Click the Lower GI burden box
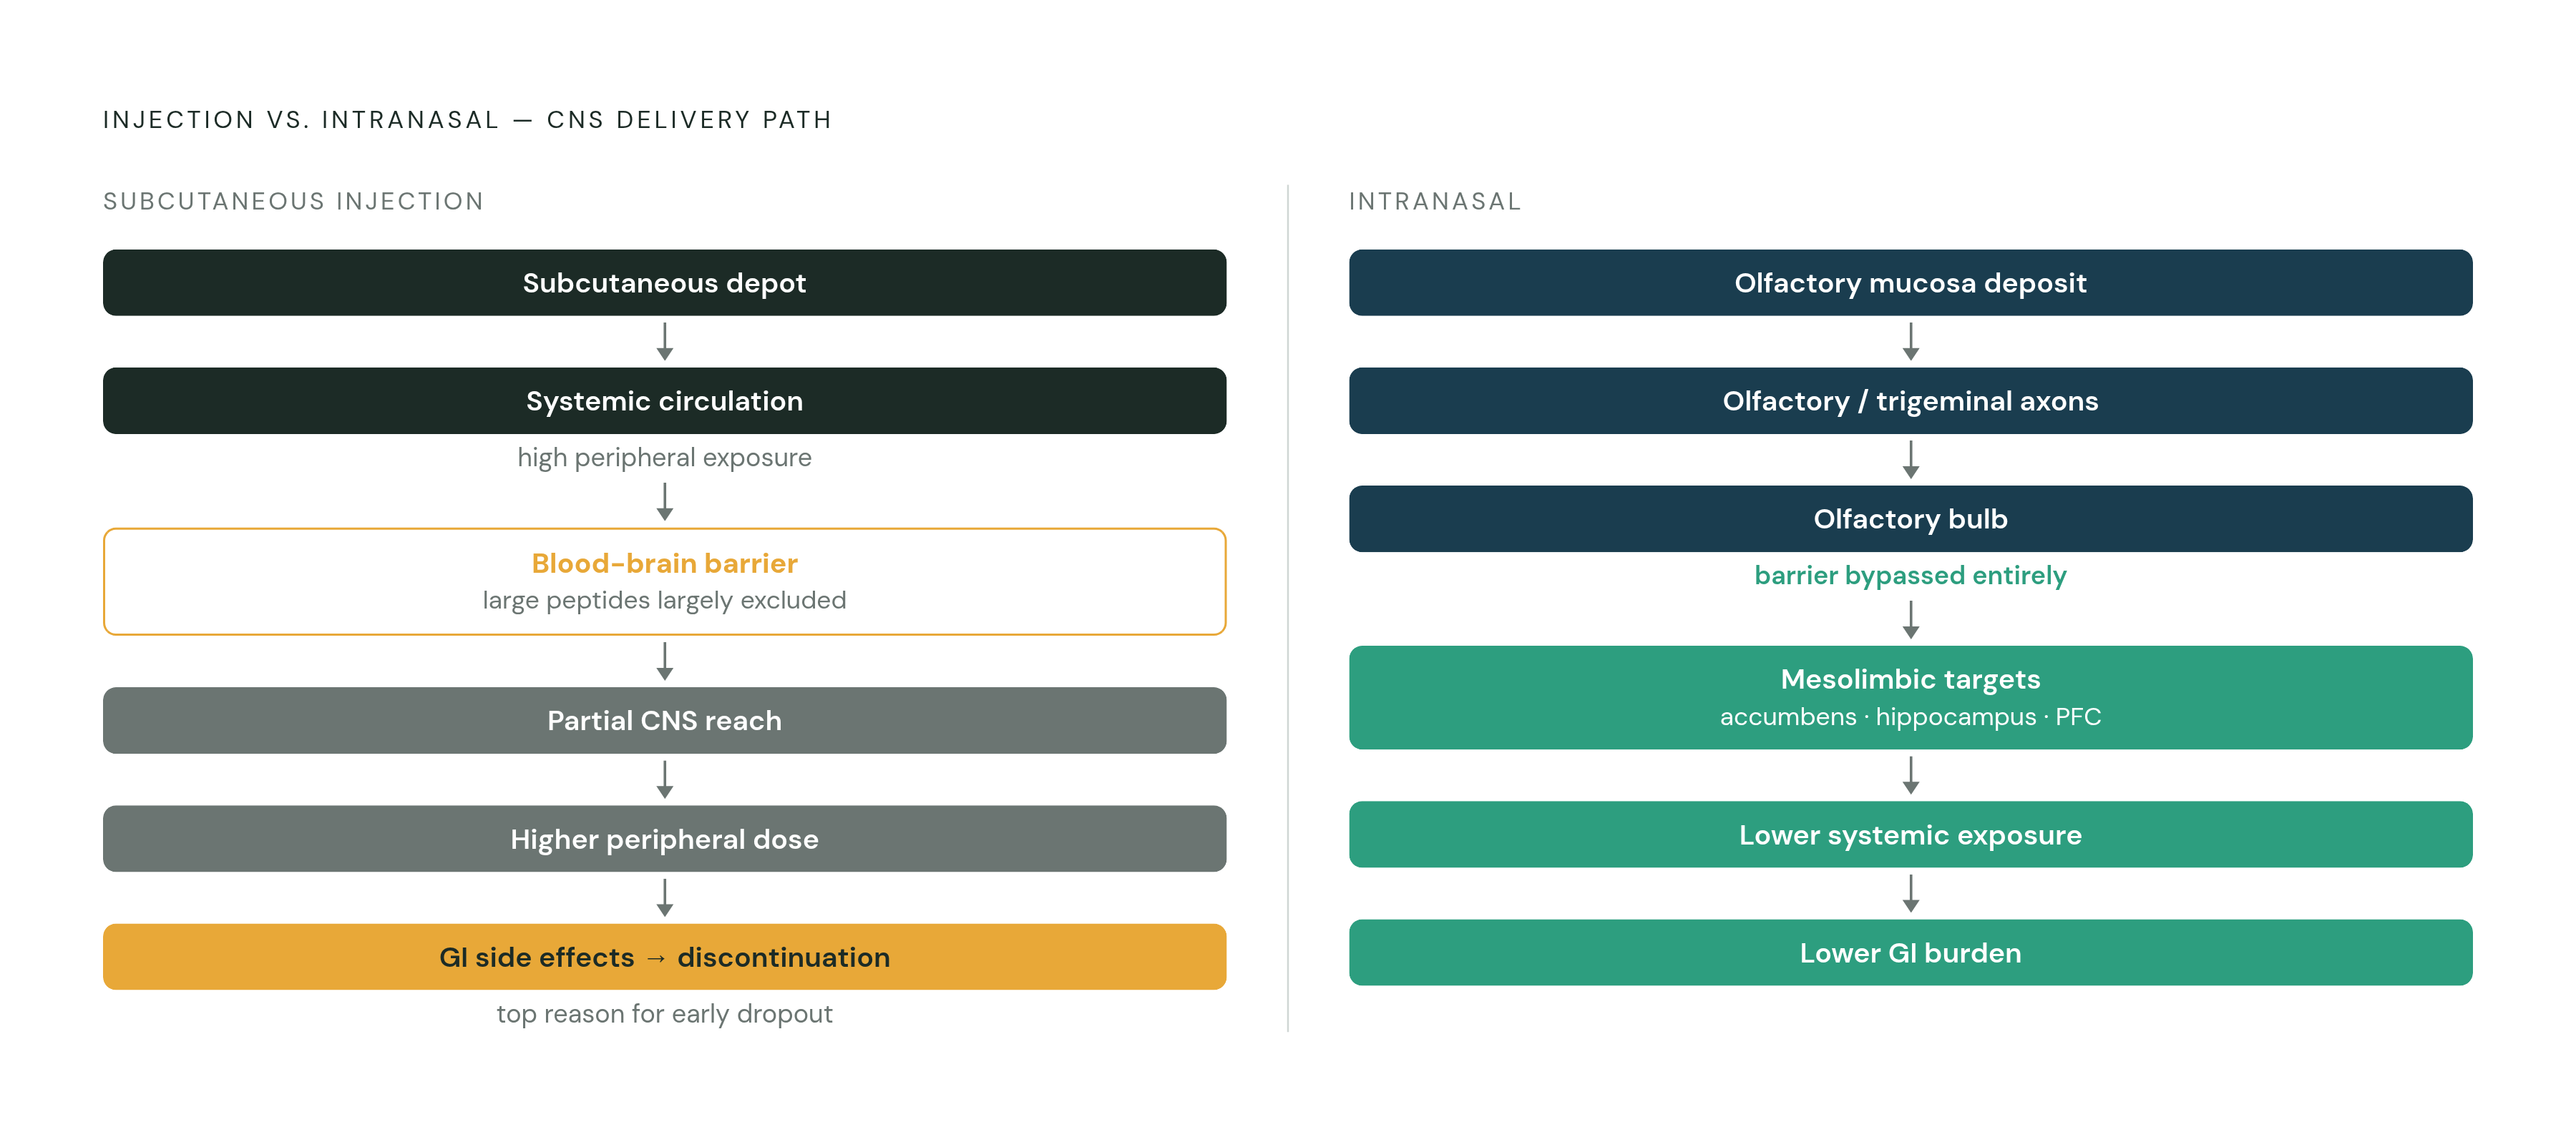Screen dimensions: 2576x1137 point(1910,953)
